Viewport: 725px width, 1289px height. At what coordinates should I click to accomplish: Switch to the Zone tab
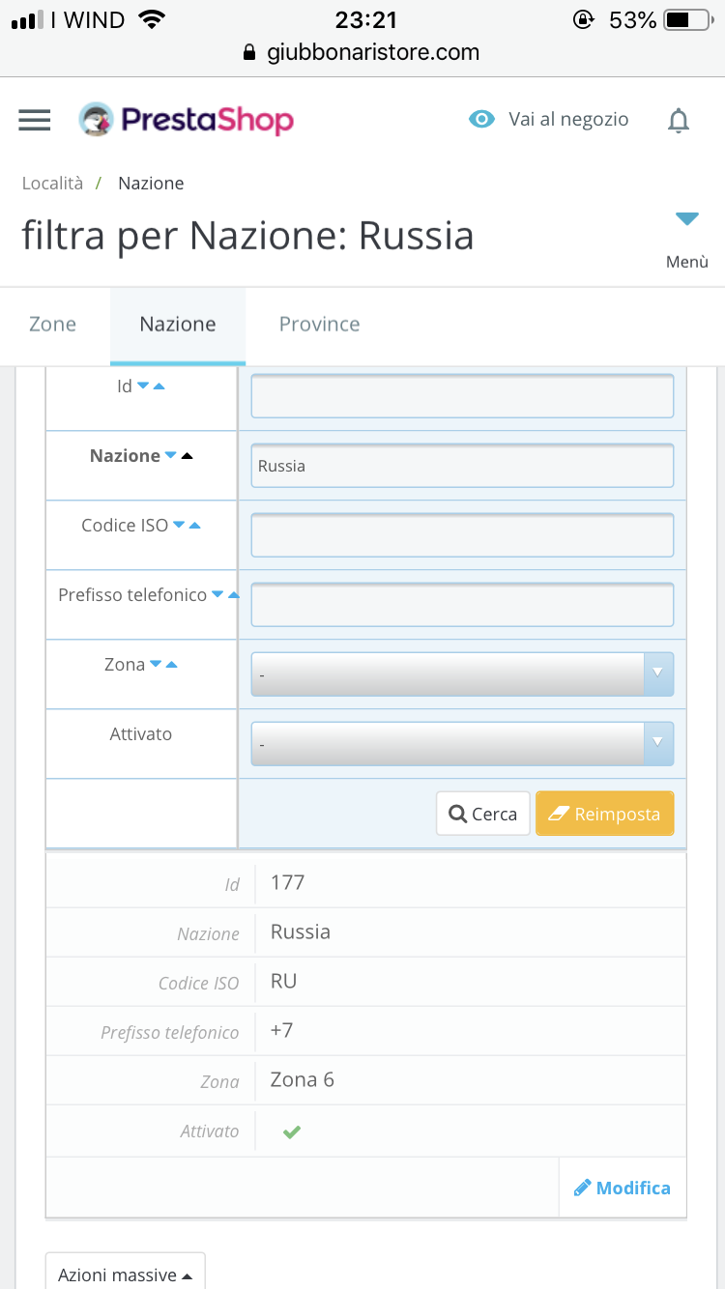point(52,325)
